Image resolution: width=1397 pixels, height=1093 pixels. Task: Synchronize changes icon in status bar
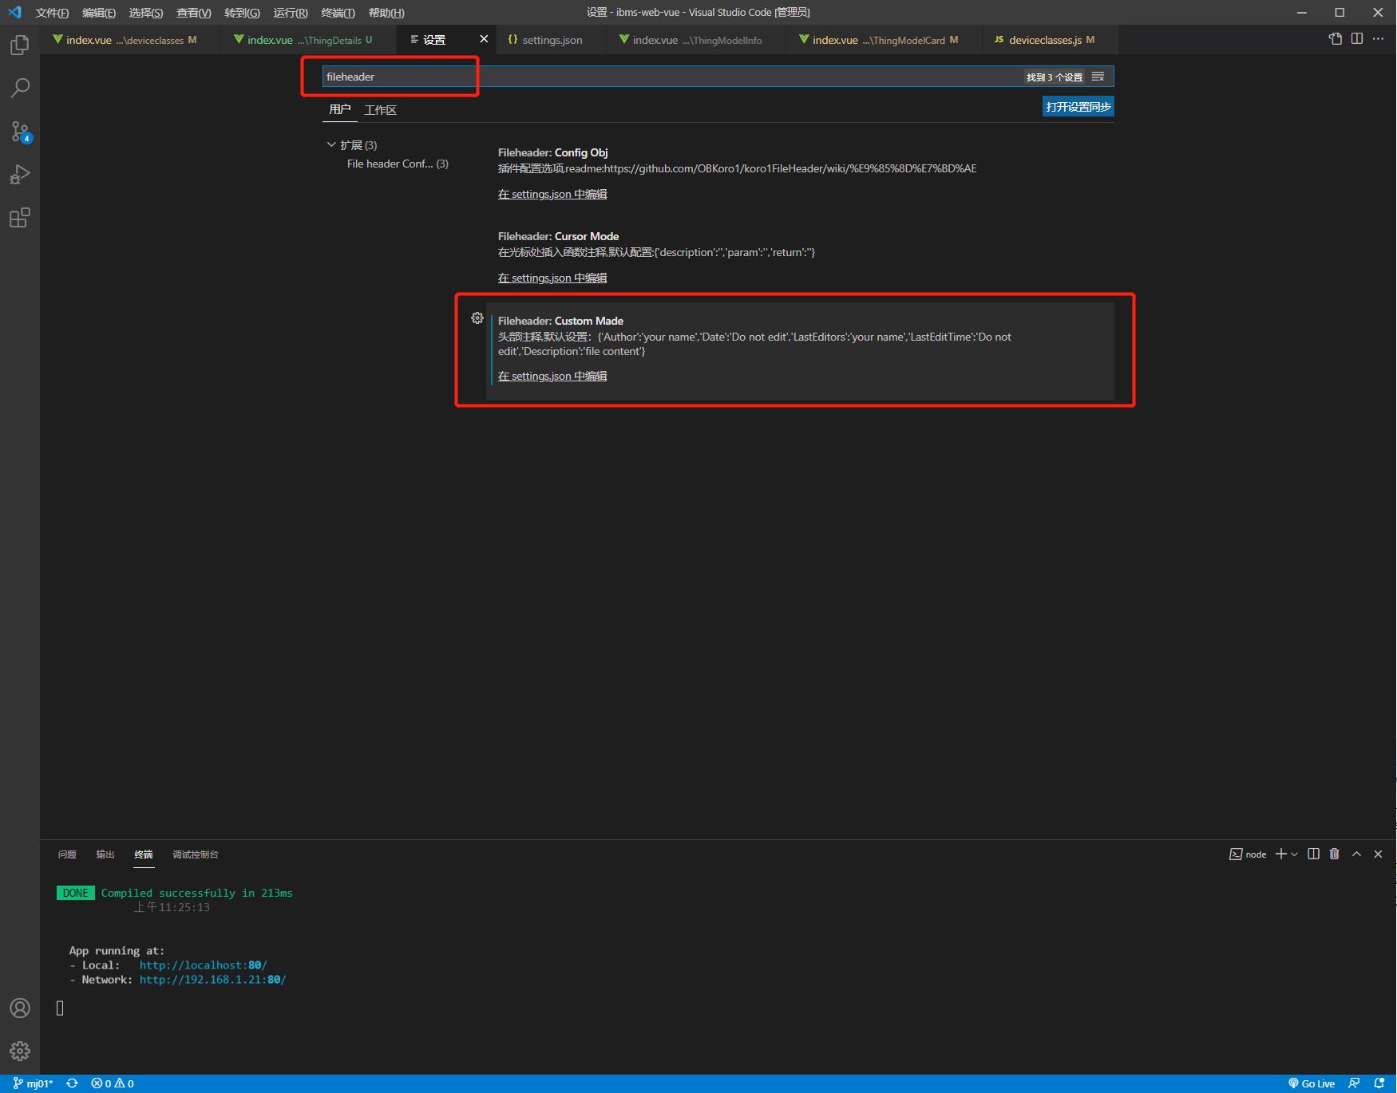point(72,1083)
